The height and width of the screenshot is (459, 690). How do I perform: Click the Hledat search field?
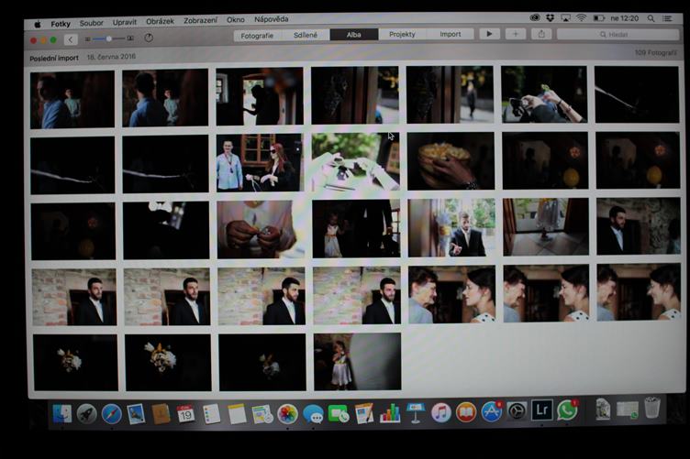click(x=618, y=34)
